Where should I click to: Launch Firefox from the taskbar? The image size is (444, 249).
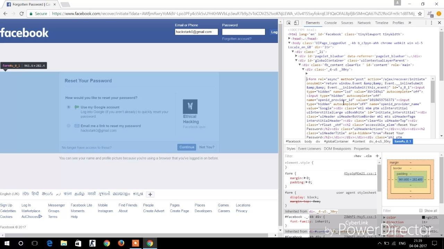click(121, 243)
